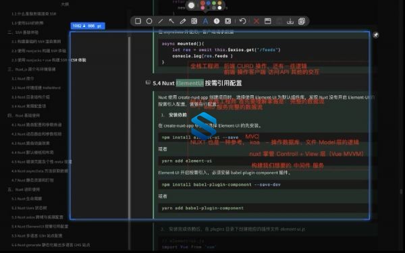Select the straight line tool

pyautogui.click(x=161, y=21)
